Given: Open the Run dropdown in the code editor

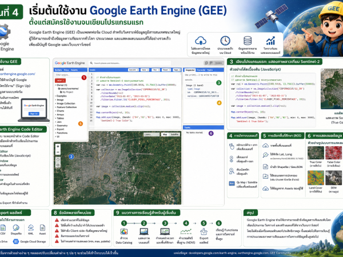Looking at the screenshot, I should 155,70.
